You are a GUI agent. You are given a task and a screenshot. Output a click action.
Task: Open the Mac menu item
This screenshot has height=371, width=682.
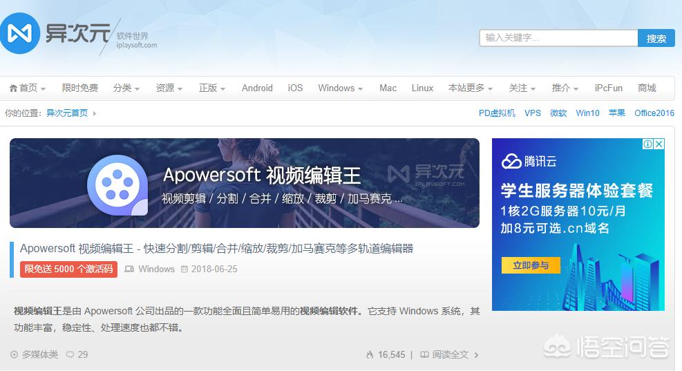(x=388, y=88)
